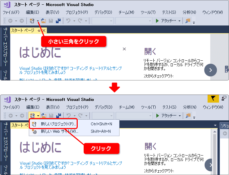229x175 pixels.
Task: Dismiss the はじめに section with its X, upper window
Action: click(124, 49)
